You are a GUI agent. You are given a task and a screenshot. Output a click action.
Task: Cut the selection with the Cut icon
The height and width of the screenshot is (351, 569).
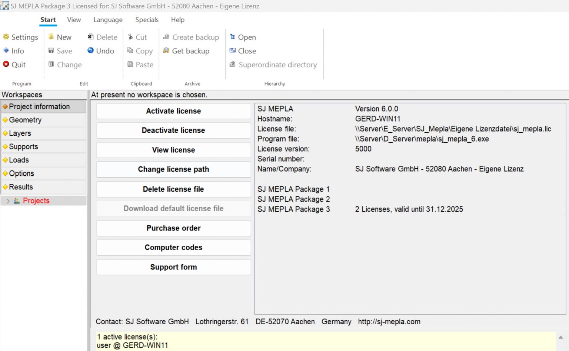point(130,37)
